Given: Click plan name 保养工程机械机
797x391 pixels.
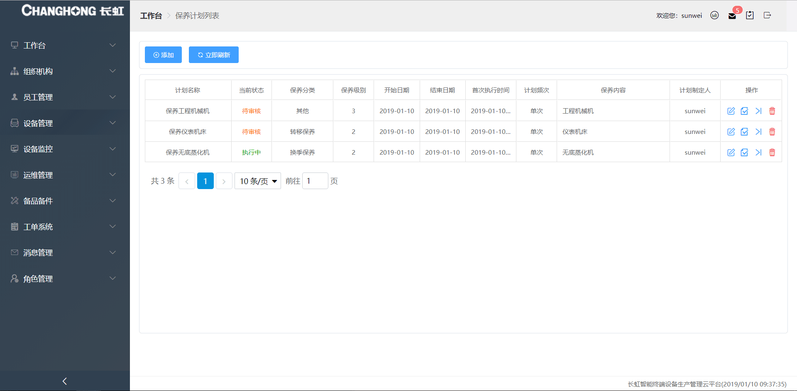Looking at the screenshot, I should pos(188,111).
